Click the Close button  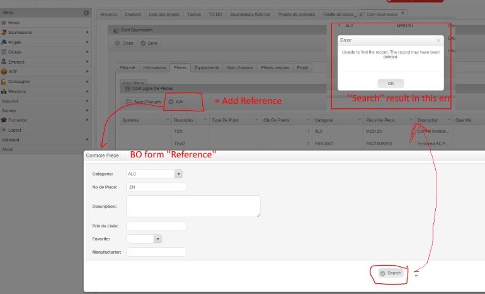click(x=124, y=43)
